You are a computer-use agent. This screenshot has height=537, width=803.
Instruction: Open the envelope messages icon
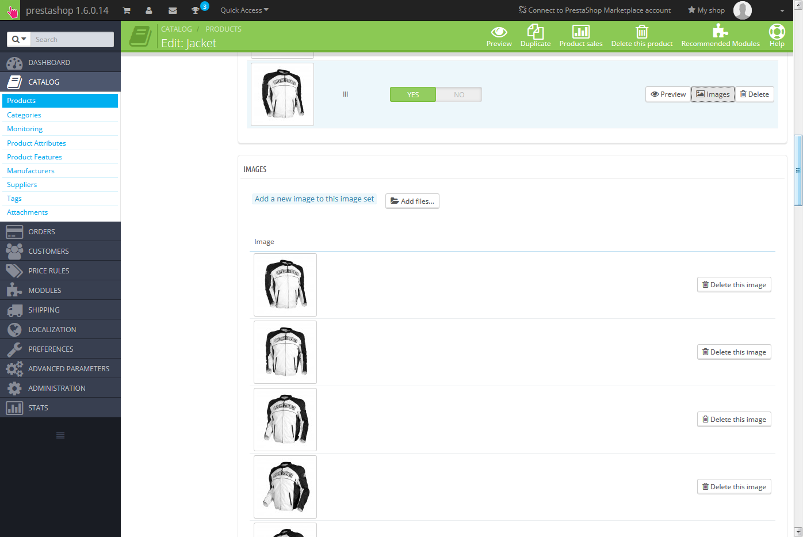[x=173, y=10]
